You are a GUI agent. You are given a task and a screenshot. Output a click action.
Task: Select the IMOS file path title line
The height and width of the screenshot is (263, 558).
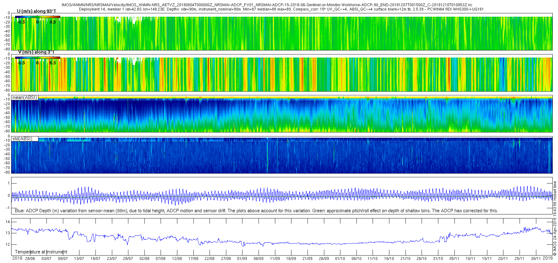(267, 5)
